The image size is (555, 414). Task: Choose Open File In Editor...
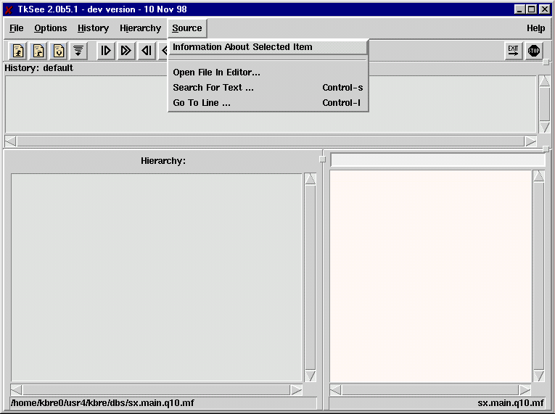coord(268,73)
